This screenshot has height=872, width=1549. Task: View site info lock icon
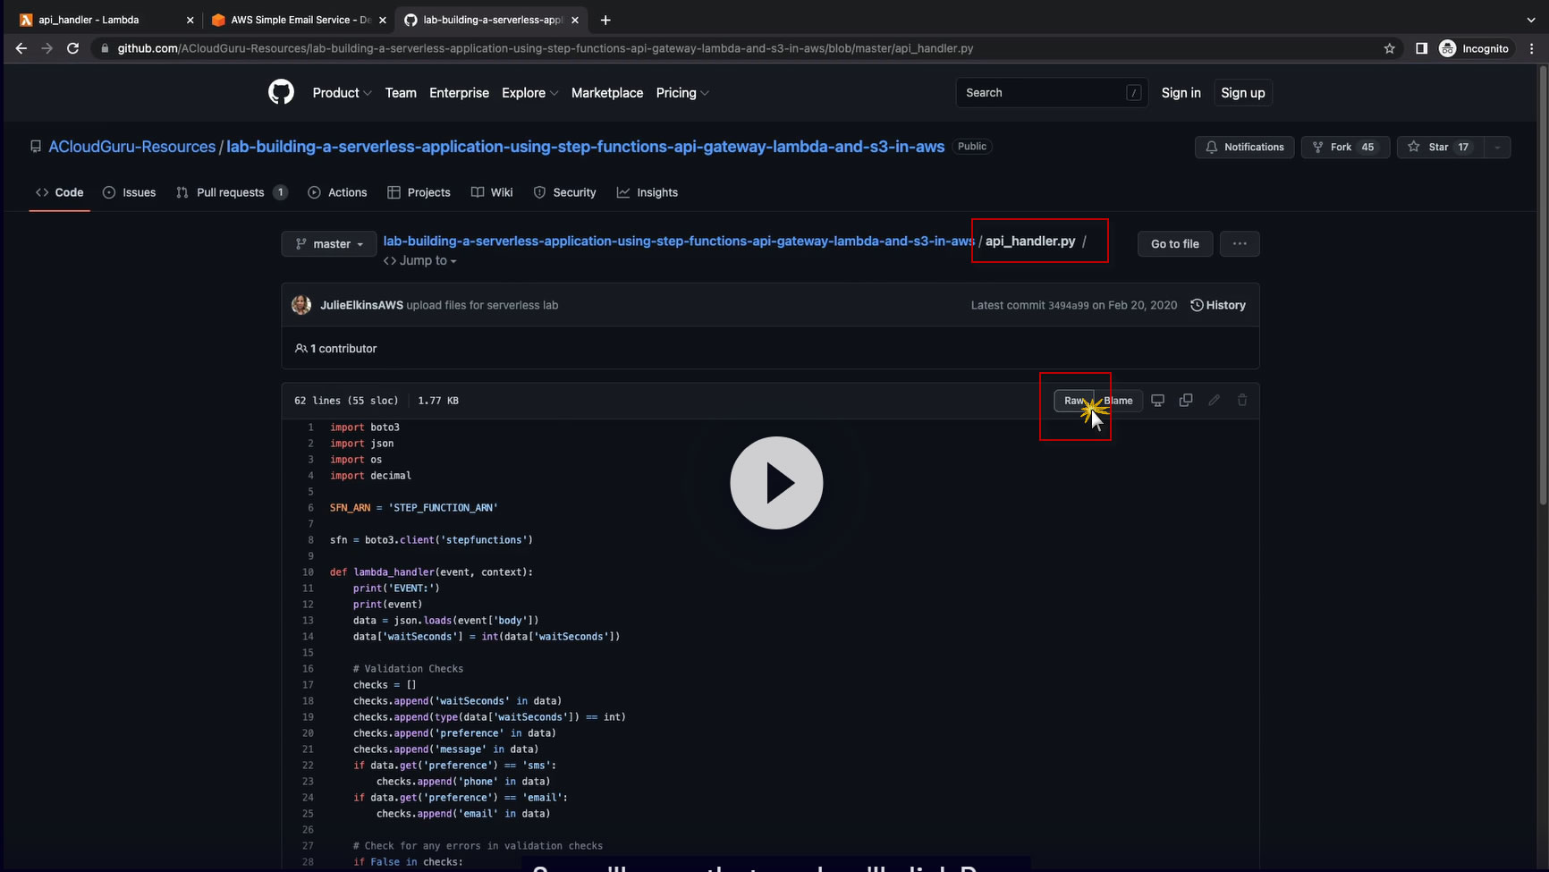(105, 48)
